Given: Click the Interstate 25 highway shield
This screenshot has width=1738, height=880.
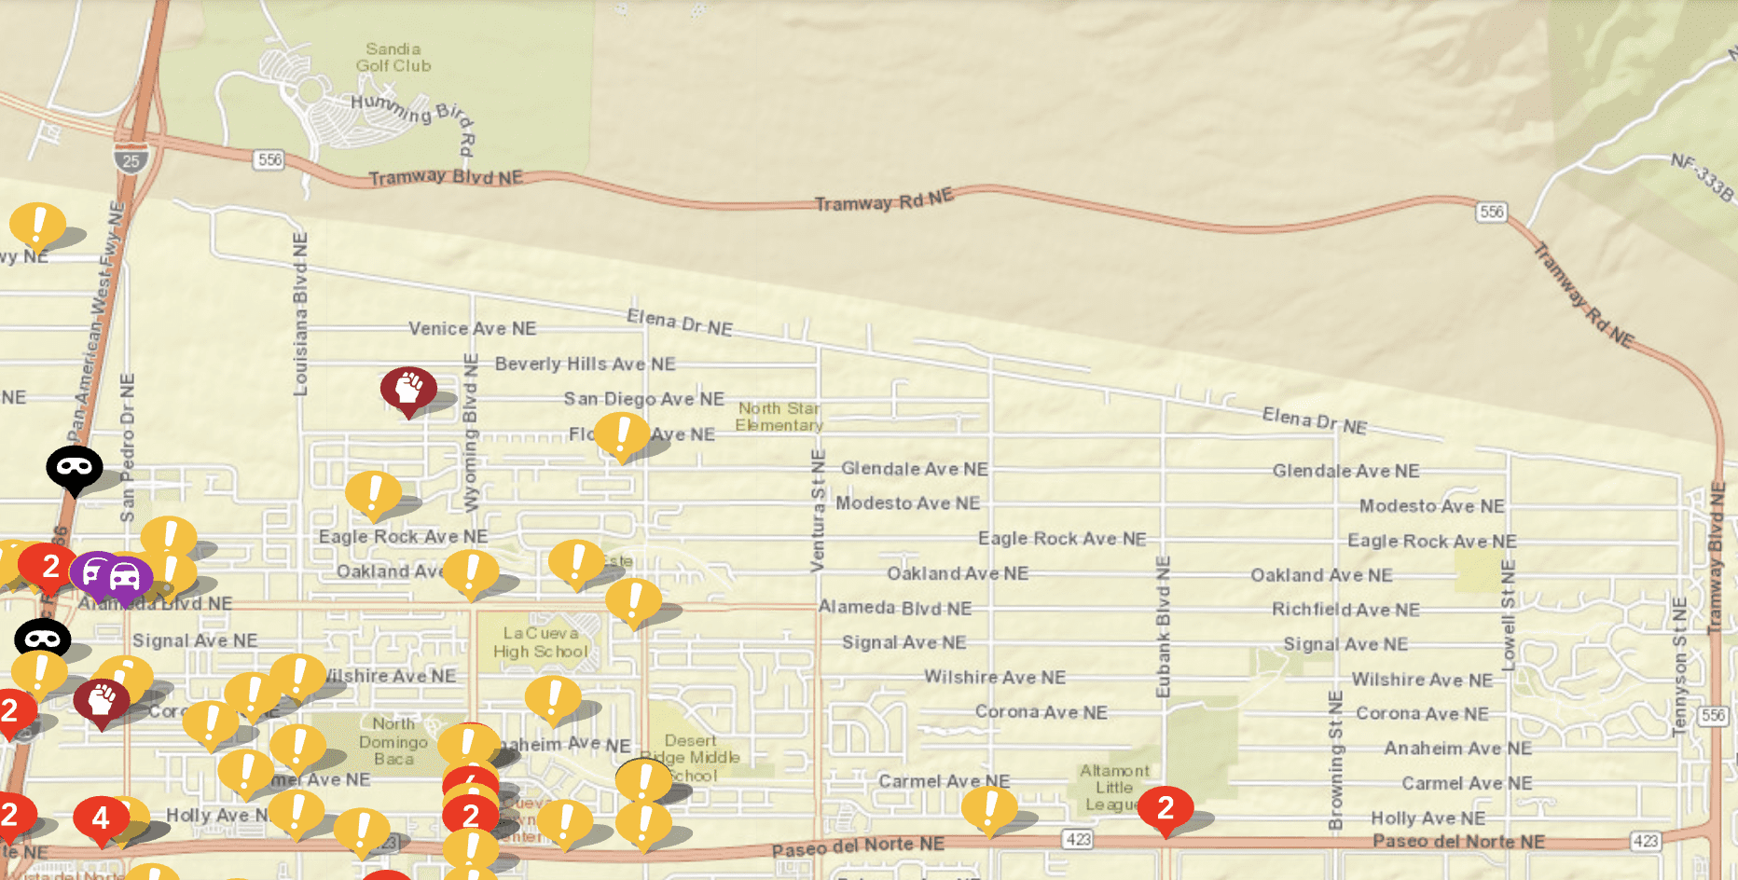Looking at the screenshot, I should 131,159.
